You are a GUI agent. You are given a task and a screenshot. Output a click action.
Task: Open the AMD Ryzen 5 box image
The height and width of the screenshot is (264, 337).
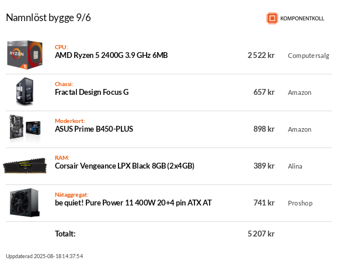coord(25,55)
